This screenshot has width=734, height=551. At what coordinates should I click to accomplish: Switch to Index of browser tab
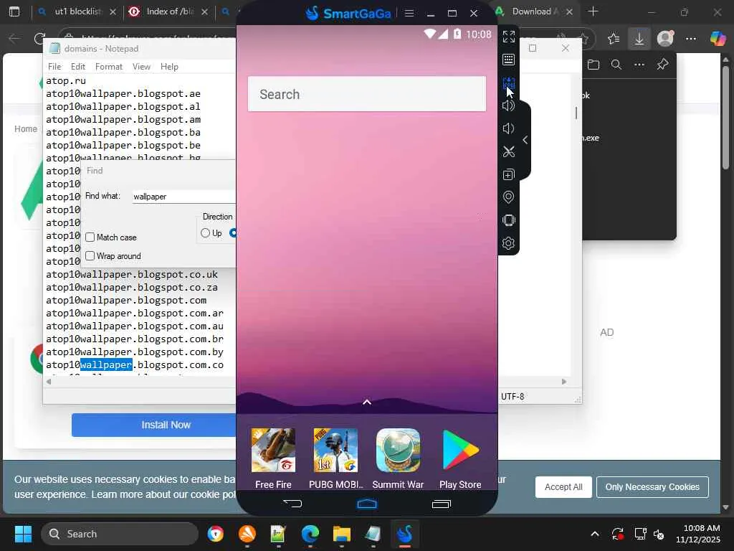coord(168,11)
